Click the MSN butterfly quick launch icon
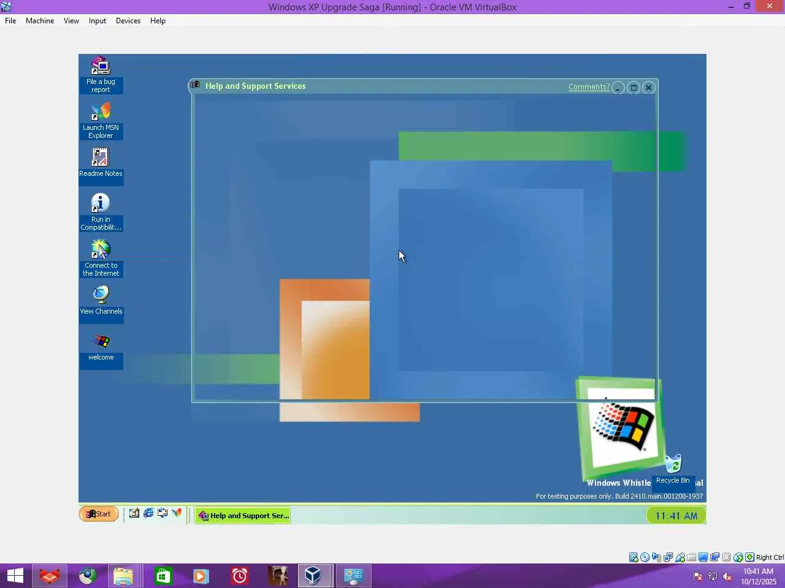This screenshot has height=588, width=785. (x=177, y=513)
